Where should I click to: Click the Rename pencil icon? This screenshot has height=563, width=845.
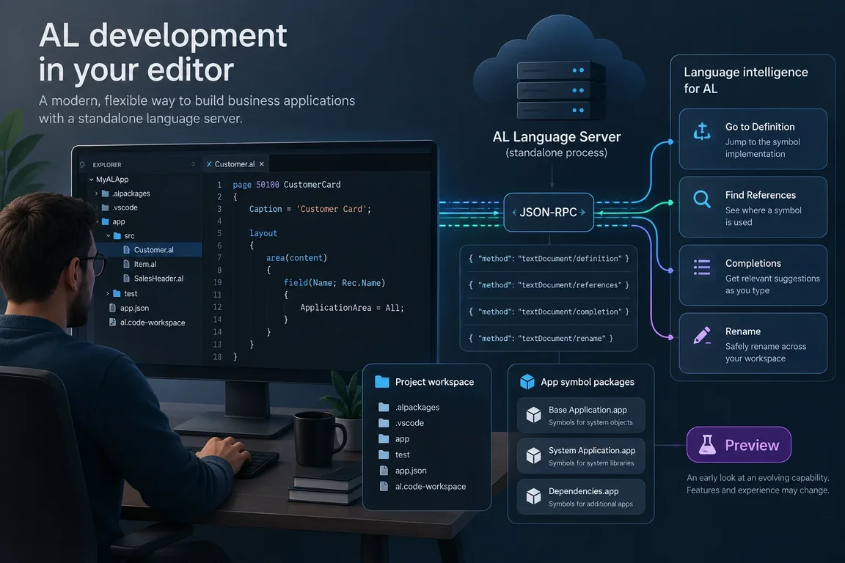tap(702, 335)
